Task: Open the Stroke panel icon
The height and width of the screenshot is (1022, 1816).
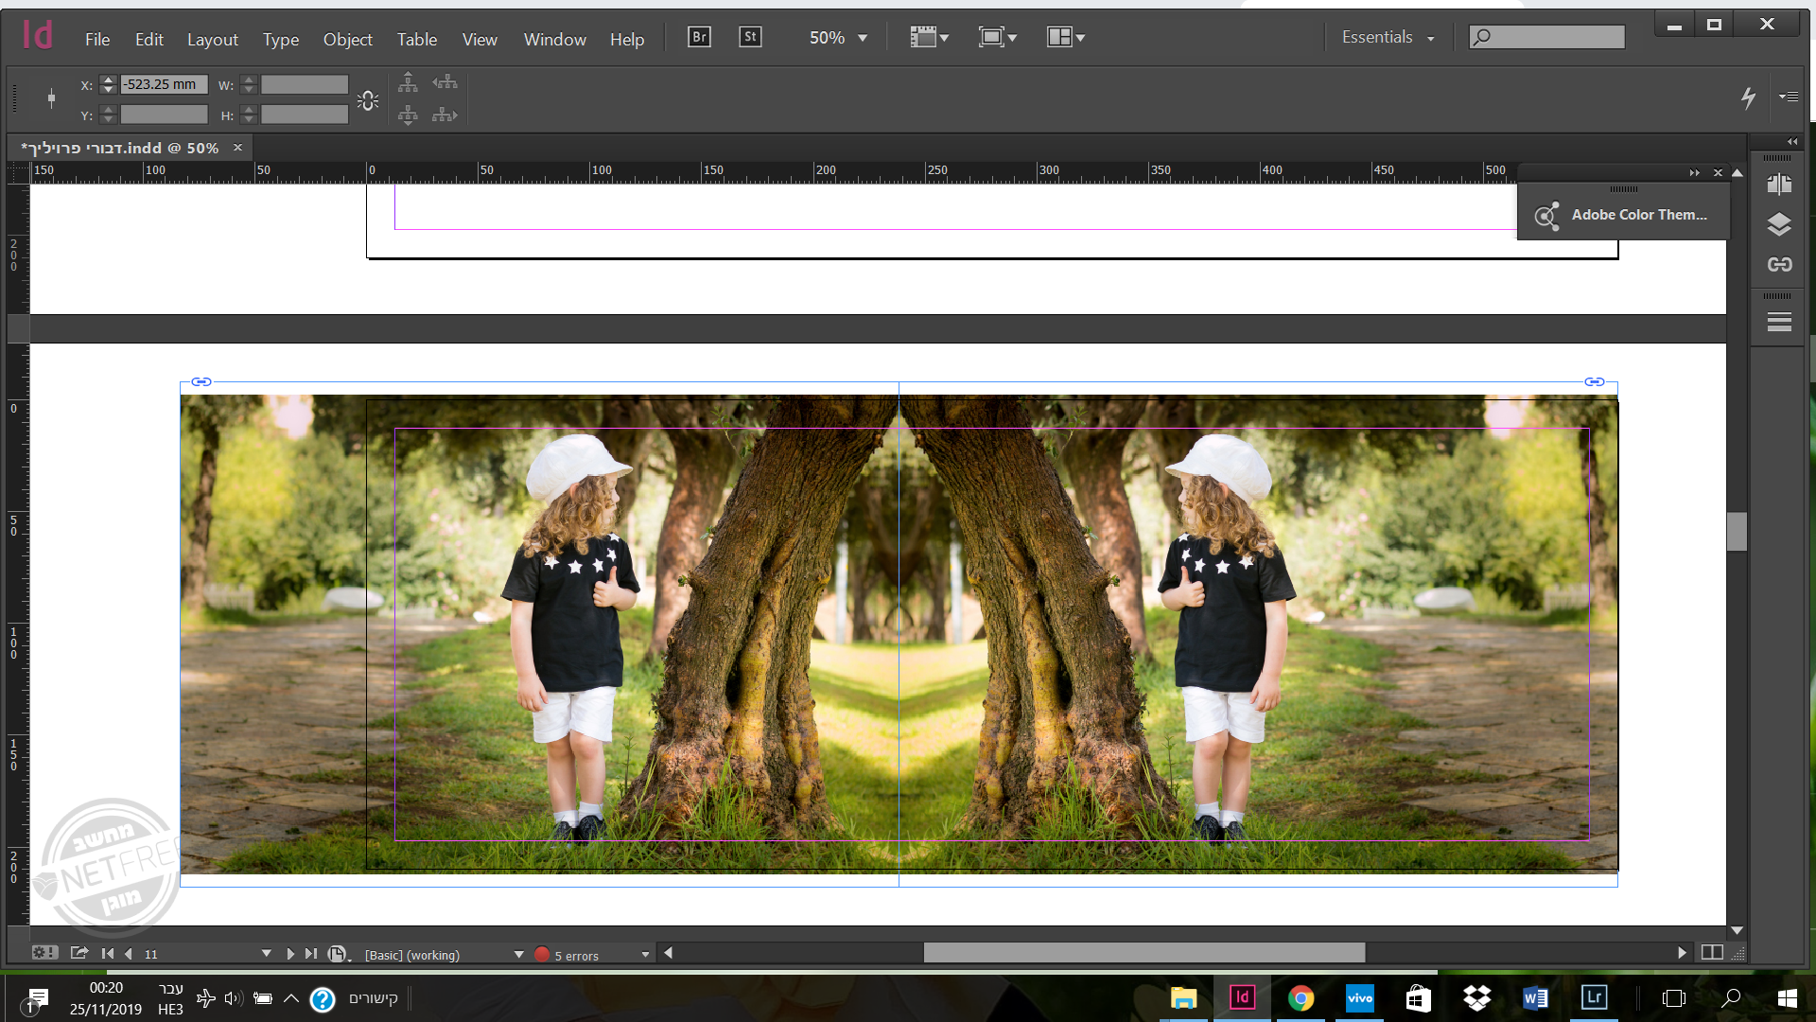Action: pyautogui.click(x=1779, y=322)
